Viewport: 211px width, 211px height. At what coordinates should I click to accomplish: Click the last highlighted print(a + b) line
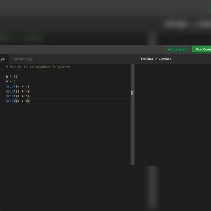(17, 101)
